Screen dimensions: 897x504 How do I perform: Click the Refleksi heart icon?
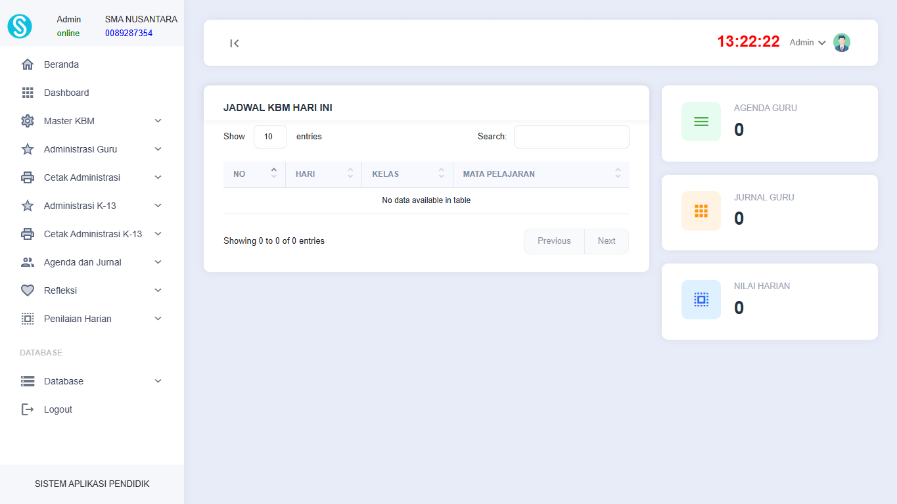click(28, 290)
